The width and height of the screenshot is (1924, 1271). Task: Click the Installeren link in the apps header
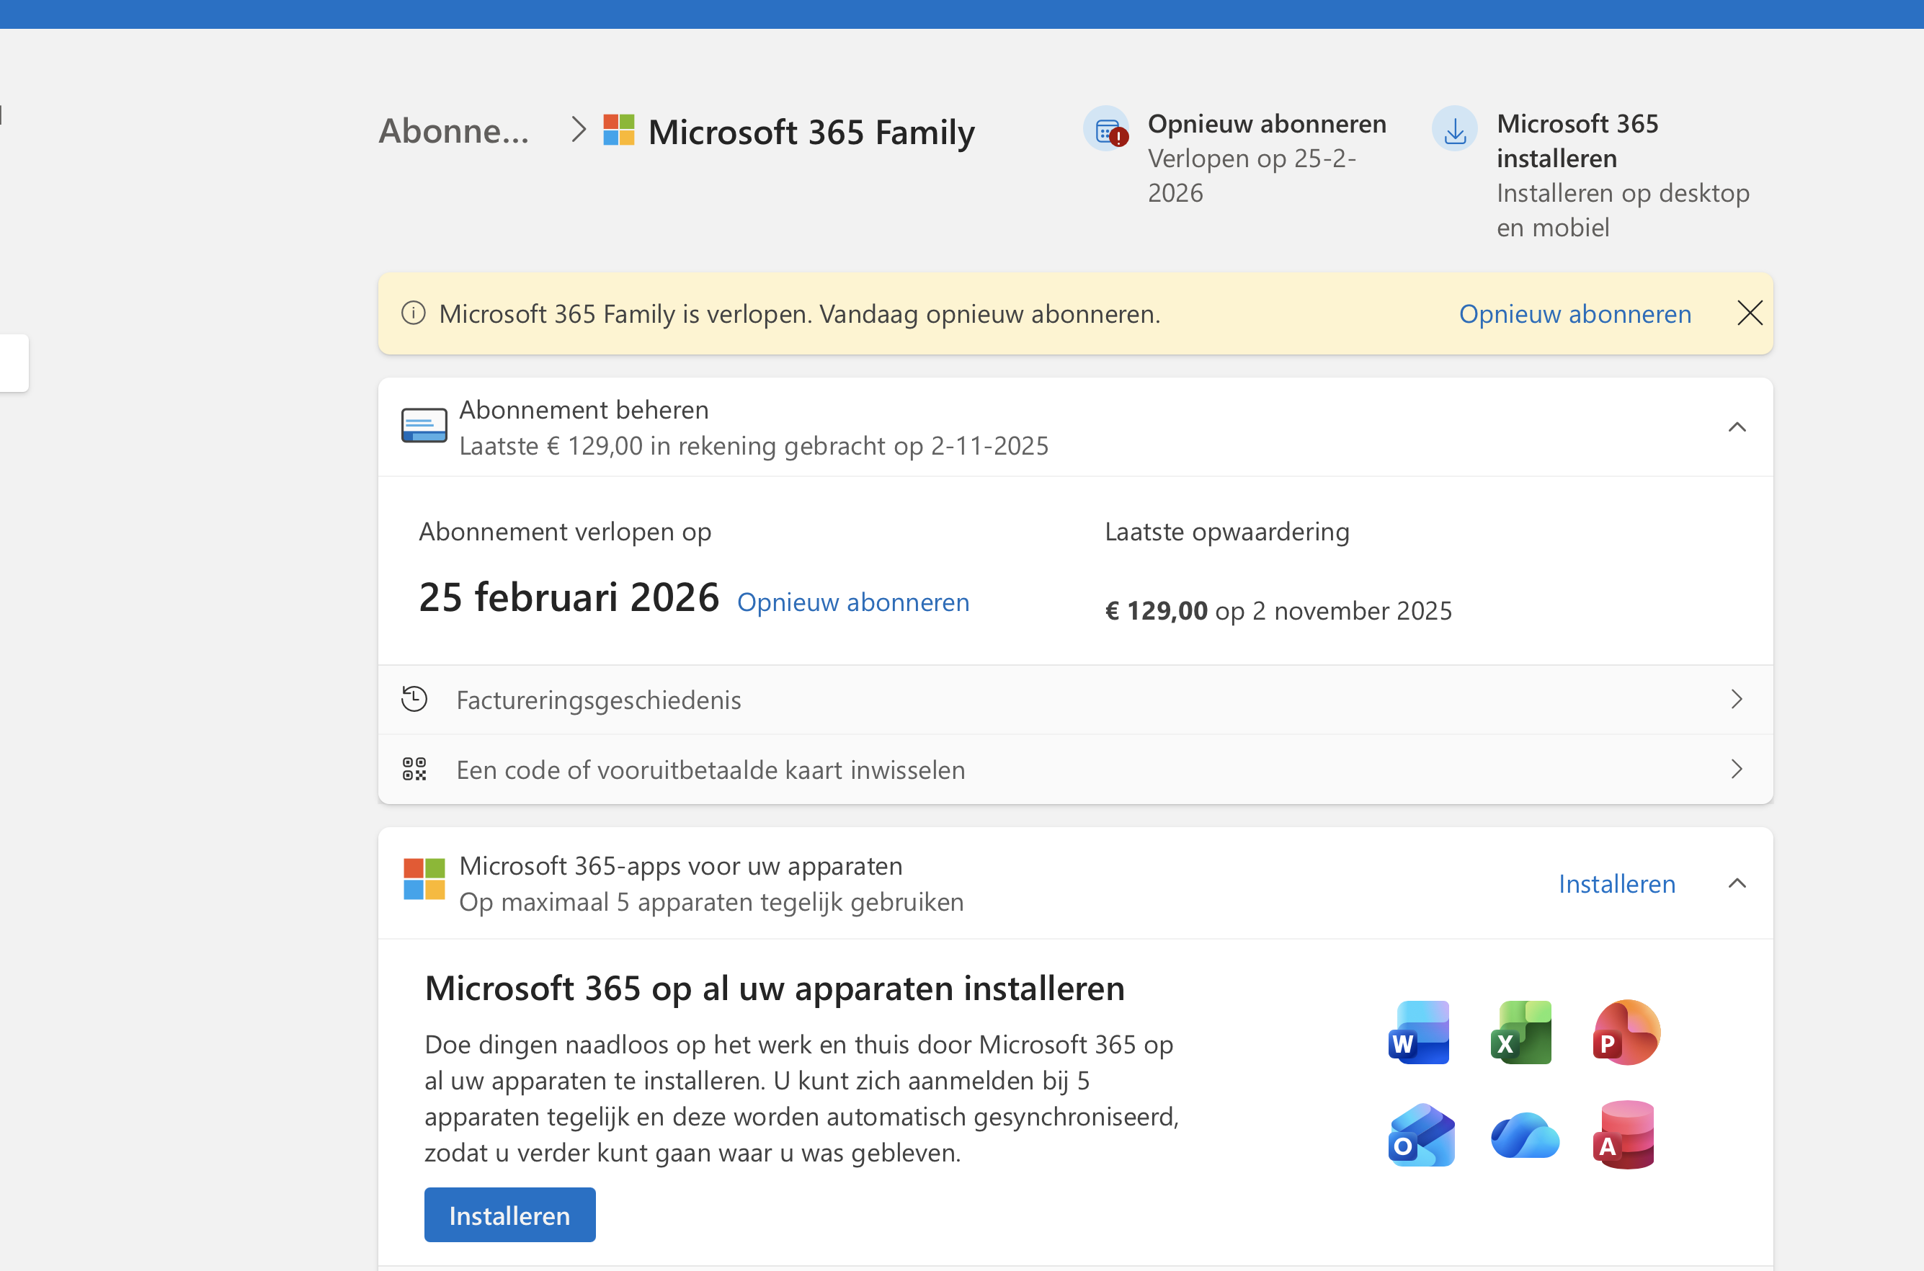[x=1617, y=883]
